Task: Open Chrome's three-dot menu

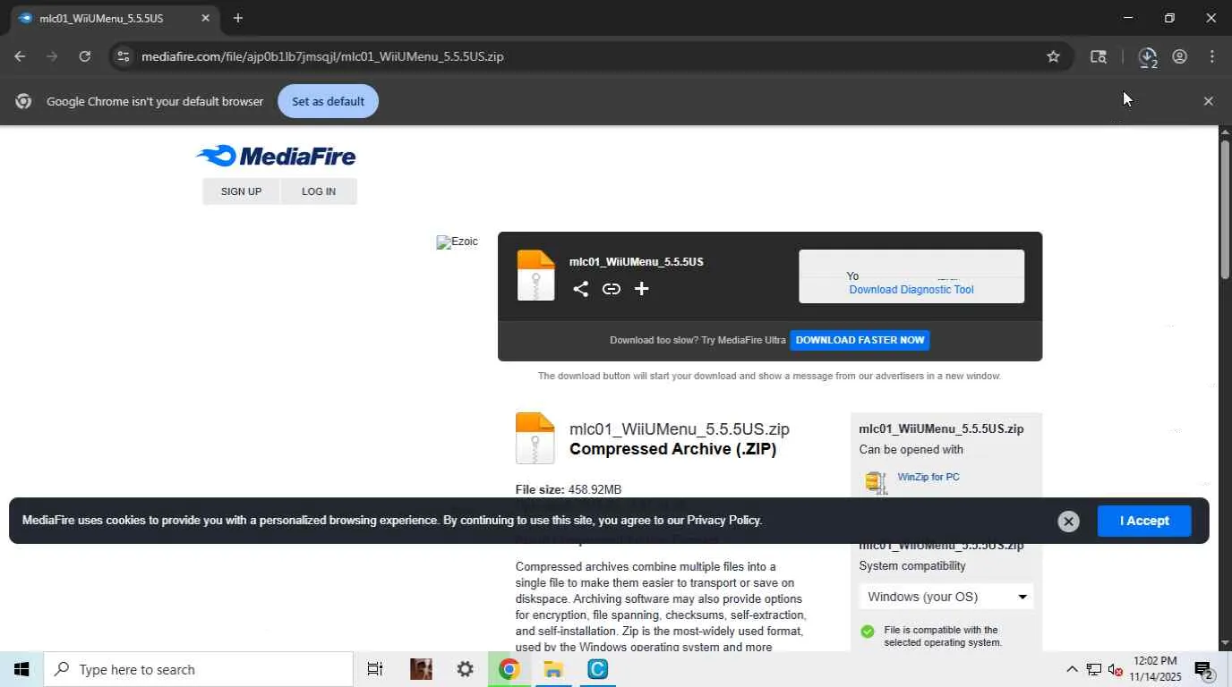Action: pos(1211,56)
